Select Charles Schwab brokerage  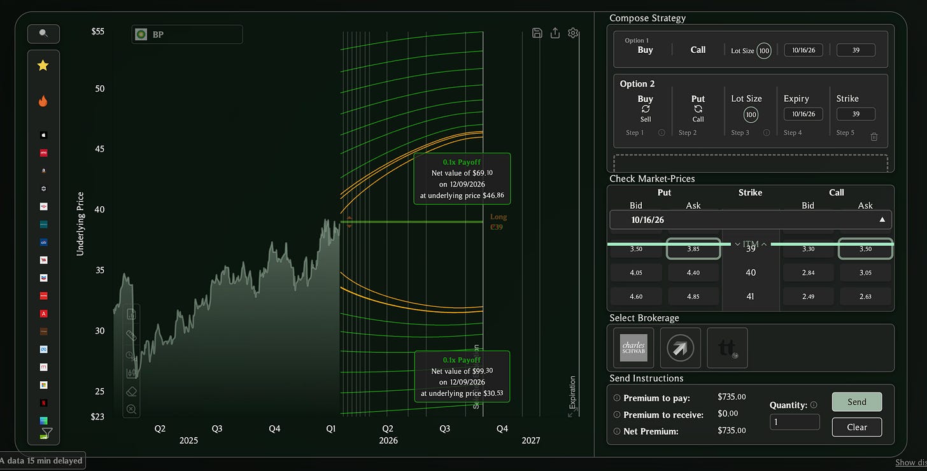tap(633, 348)
